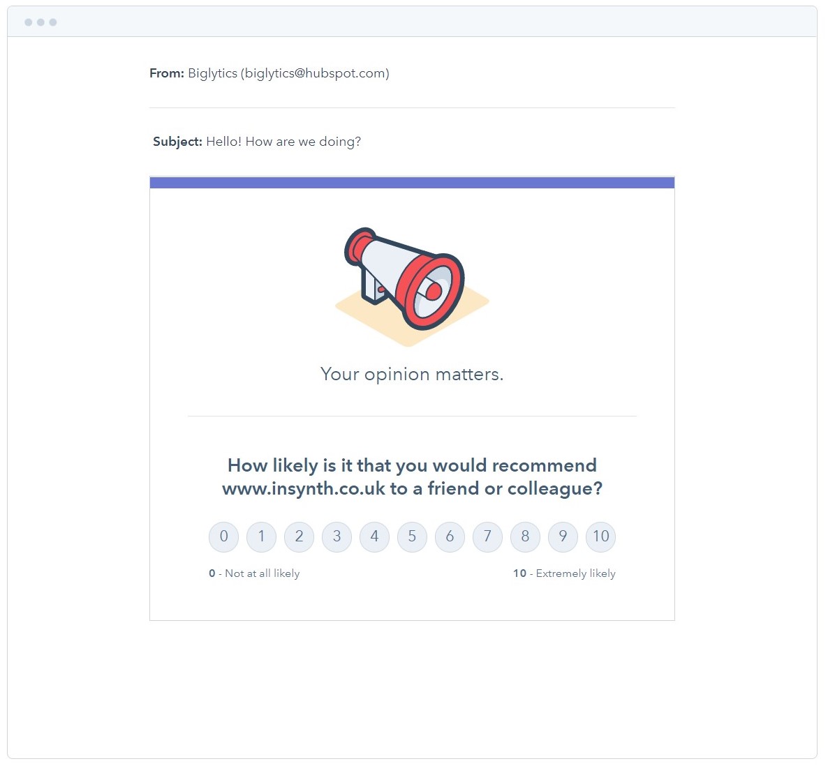
Task: Click the '10 - Extremely likely' label
Action: click(x=565, y=573)
